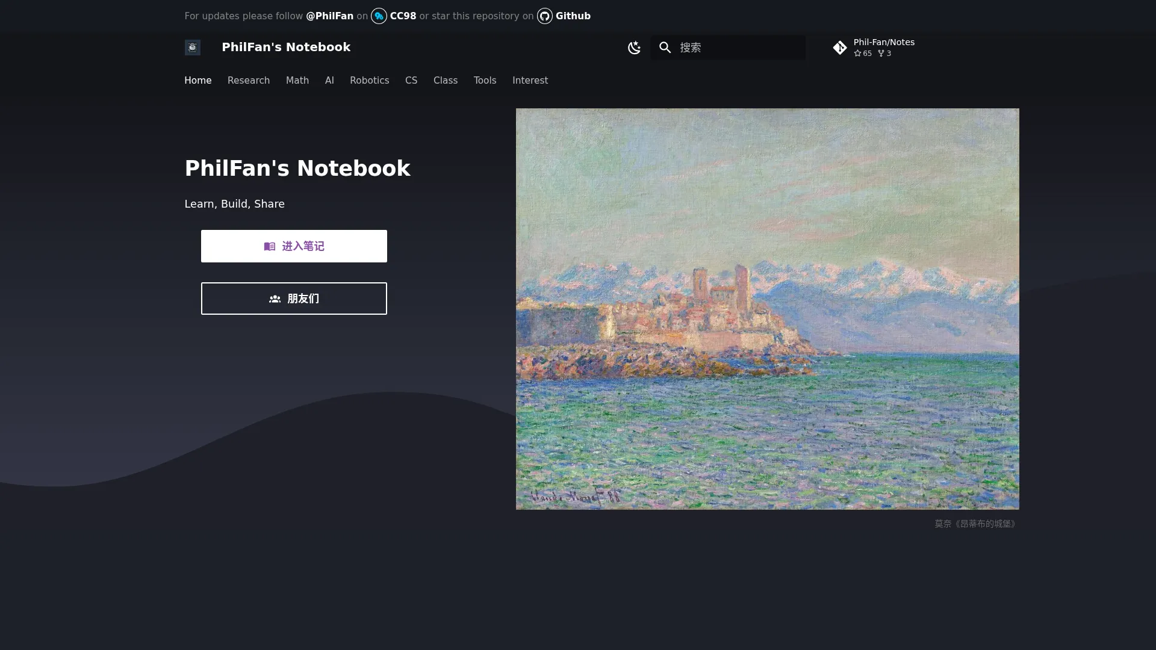This screenshot has width=1156, height=650.
Task: Open the @PhilFan link in banner
Action: point(329,16)
